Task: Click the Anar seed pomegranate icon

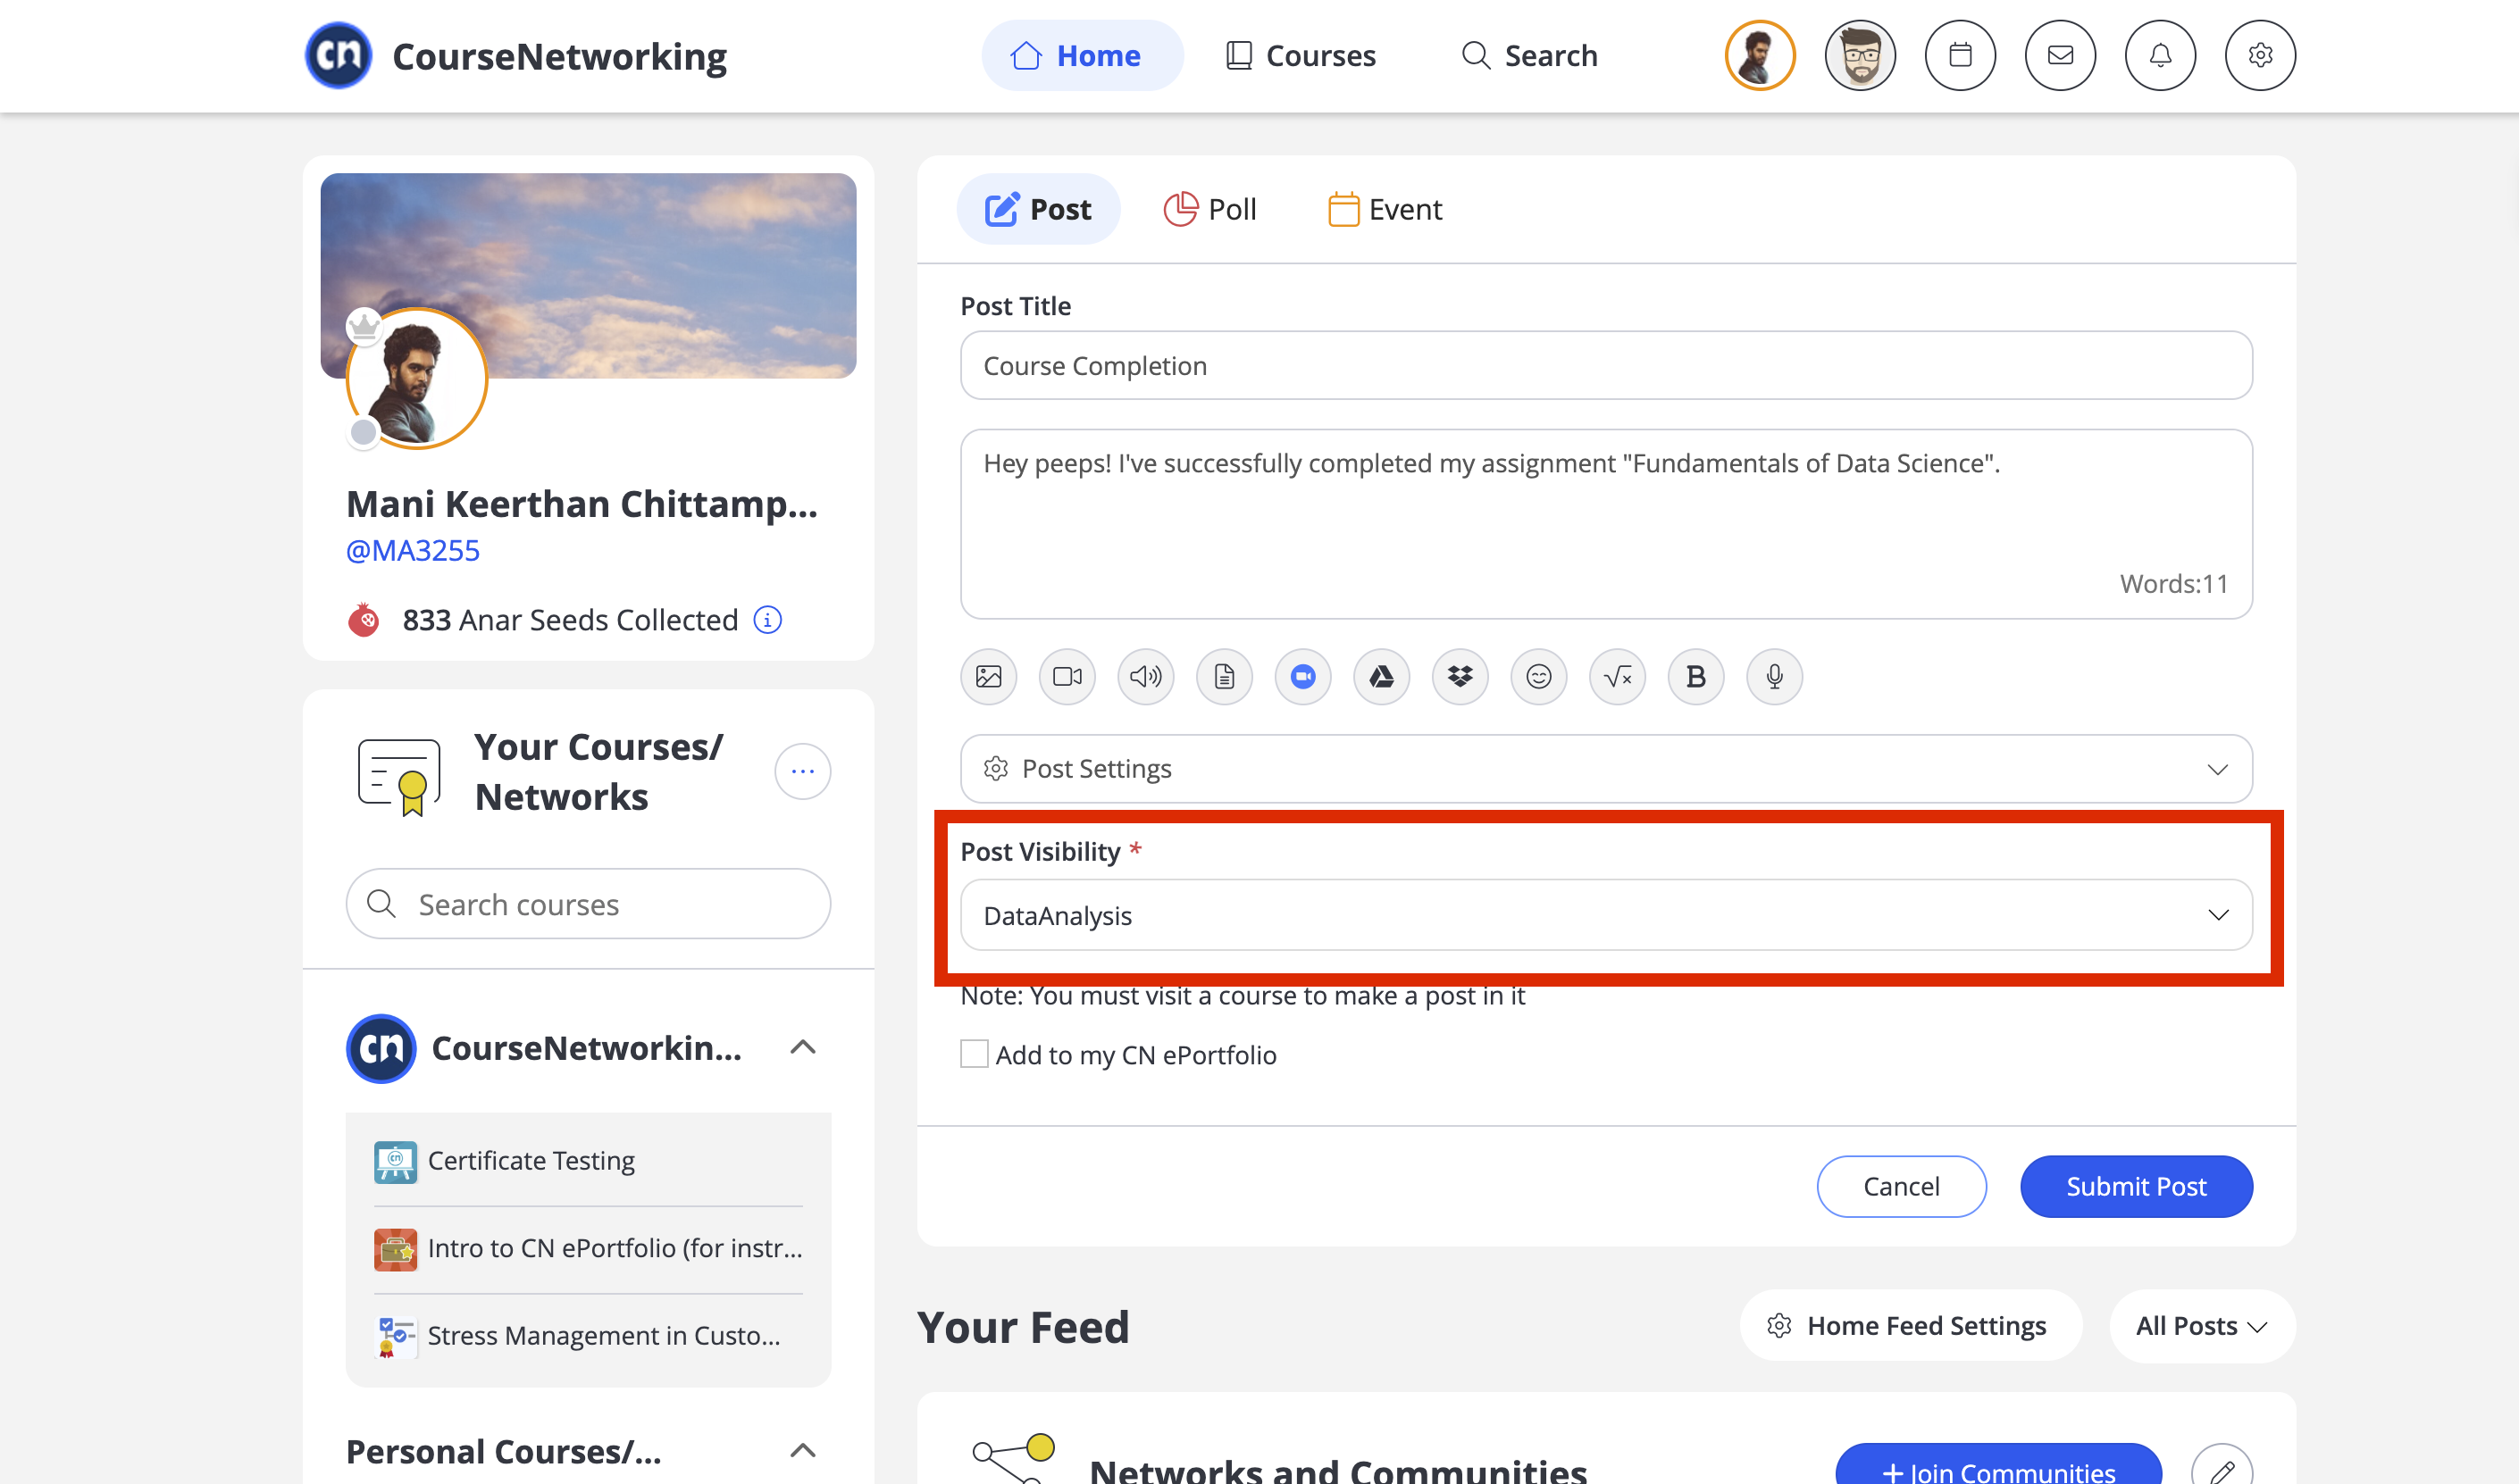Action: pyautogui.click(x=364, y=620)
